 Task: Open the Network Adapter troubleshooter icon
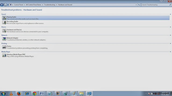coord(4,39)
